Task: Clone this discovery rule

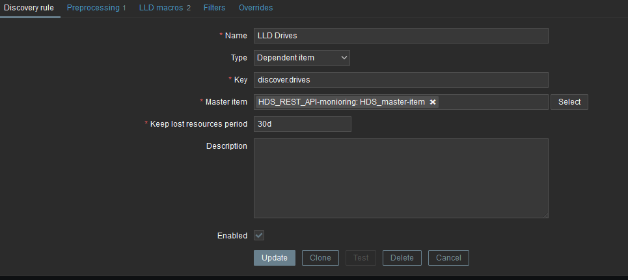Action: [320, 258]
